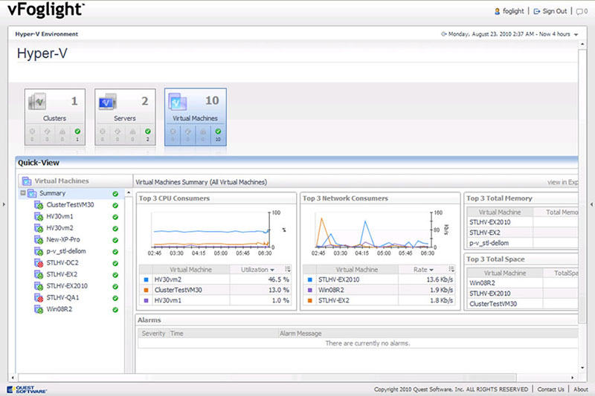595x396 pixels.
Task: Select the Summary tree item
Action: [x=52, y=193]
